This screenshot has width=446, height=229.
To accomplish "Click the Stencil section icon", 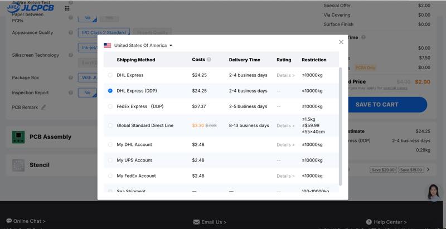I will pos(18,165).
